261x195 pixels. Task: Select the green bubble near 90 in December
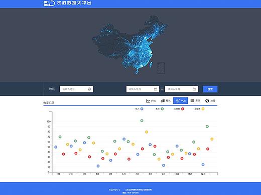coord(207,126)
